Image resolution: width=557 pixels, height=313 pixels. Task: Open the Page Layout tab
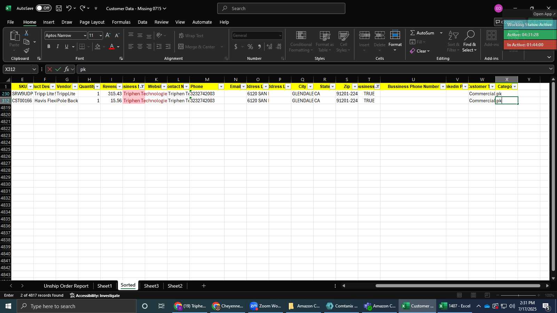point(92,22)
